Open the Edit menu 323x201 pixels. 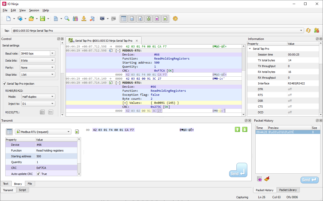(x=13, y=10)
